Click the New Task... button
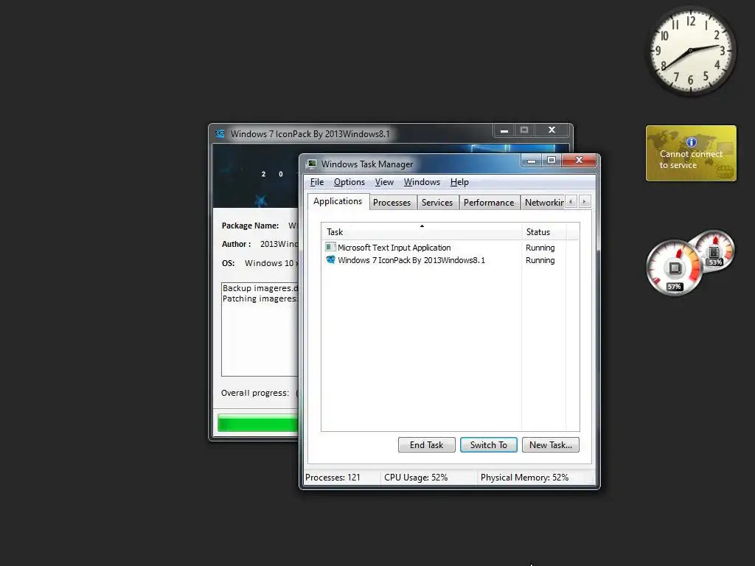 point(551,444)
